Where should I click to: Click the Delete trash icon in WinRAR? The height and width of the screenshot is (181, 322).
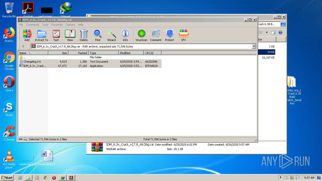pos(84,35)
